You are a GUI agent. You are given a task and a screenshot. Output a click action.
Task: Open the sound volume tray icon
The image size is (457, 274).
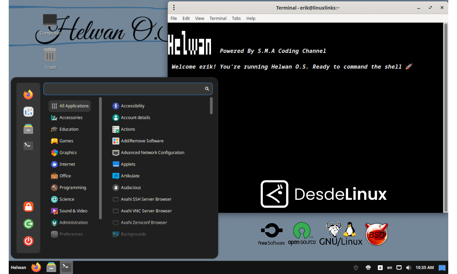tap(409, 268)
